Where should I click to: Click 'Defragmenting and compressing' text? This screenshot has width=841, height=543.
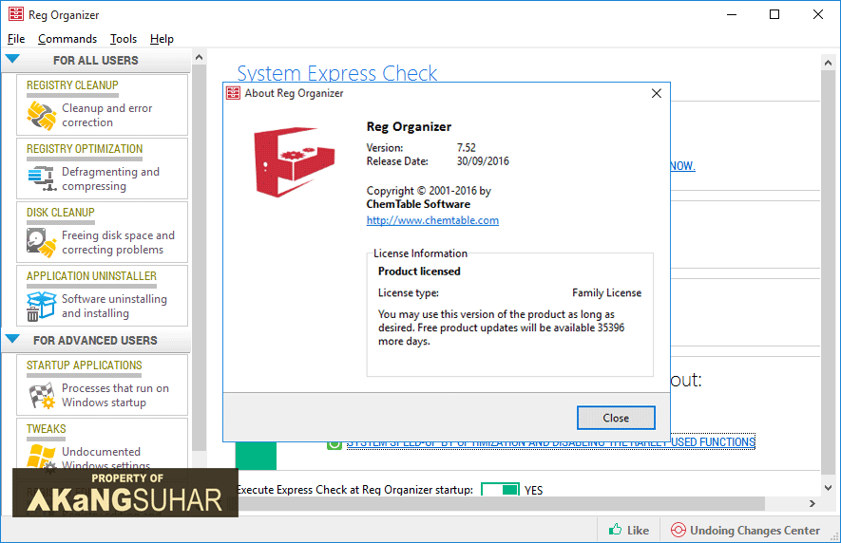point(110,178)
